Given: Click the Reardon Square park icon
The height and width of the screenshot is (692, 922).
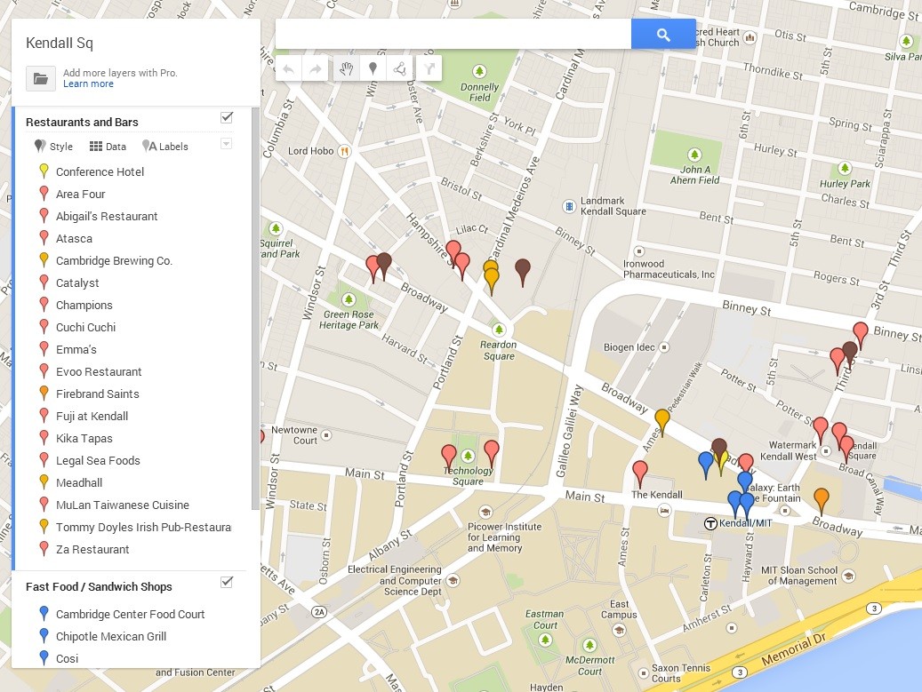Looking at the screenshot, I should click(499, 330).
